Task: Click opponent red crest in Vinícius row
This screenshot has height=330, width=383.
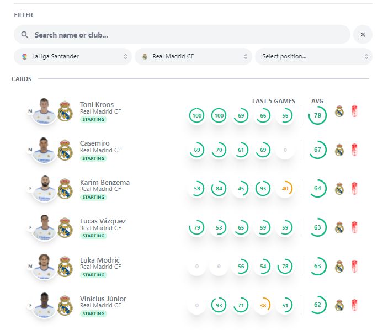Action: [x=355, y=305]
